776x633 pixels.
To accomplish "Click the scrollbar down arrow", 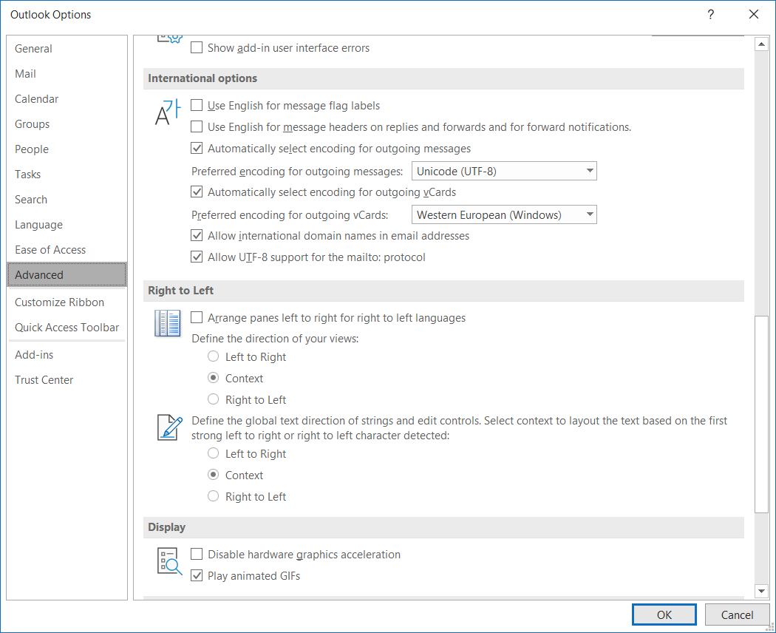I will [x=761, y=590].
